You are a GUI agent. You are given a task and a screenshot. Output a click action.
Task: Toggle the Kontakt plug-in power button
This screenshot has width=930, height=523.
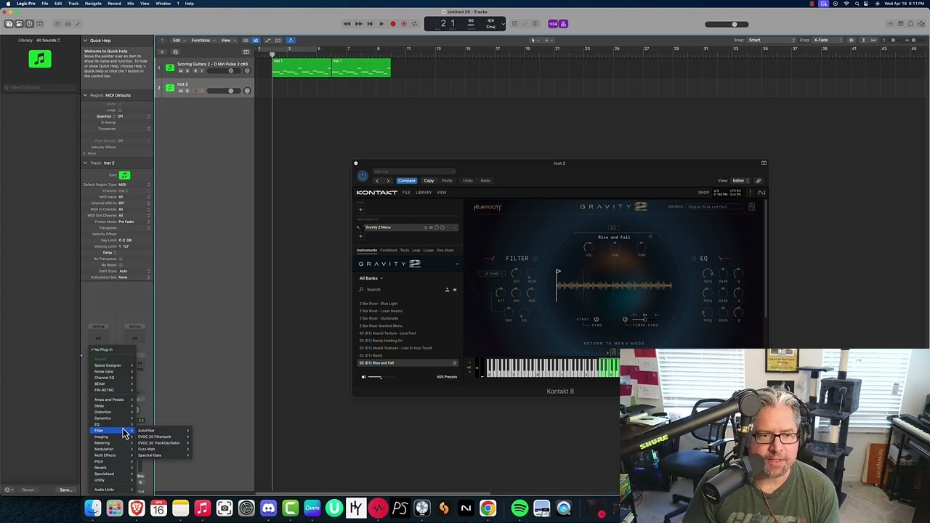pyautogui.click(x=363, y=176)
